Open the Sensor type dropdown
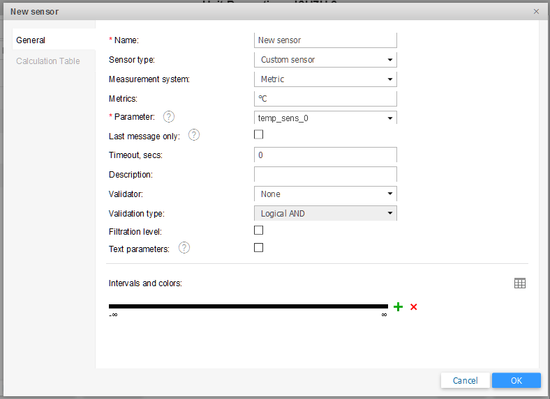Screen dimensions: 550x399 (325, 60)
